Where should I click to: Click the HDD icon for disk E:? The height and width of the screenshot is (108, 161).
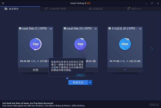pos(125,44)
